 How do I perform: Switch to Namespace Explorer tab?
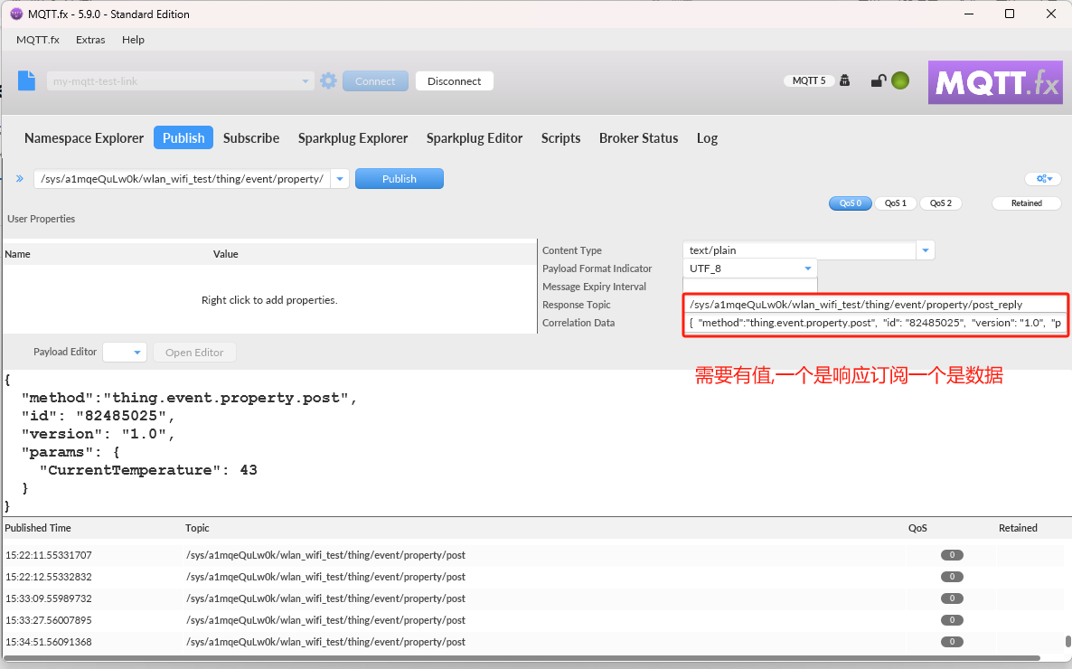(84, 138)
